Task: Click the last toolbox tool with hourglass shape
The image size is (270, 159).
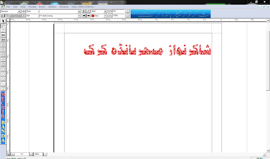Action: [x=3, y=89]
